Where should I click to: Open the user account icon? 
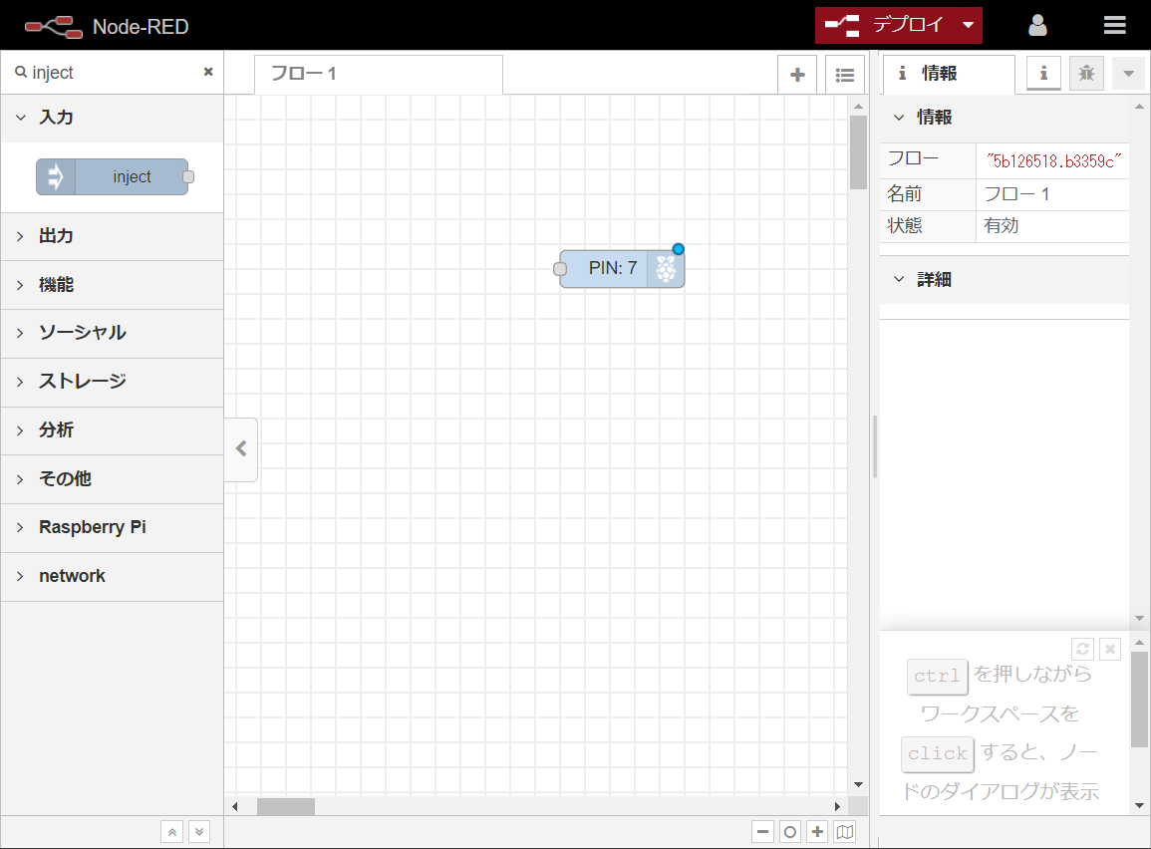1037,26
